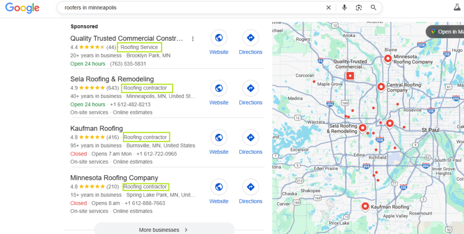464x234 pixels.
Task: Click Roseville label on map
Action: (x=412, y=110)
